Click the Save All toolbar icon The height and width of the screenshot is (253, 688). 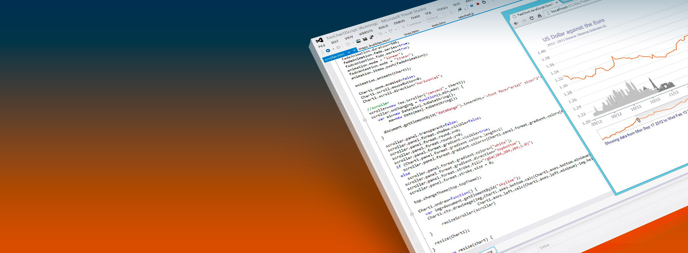pyautogui.click(x=372, y=37)
